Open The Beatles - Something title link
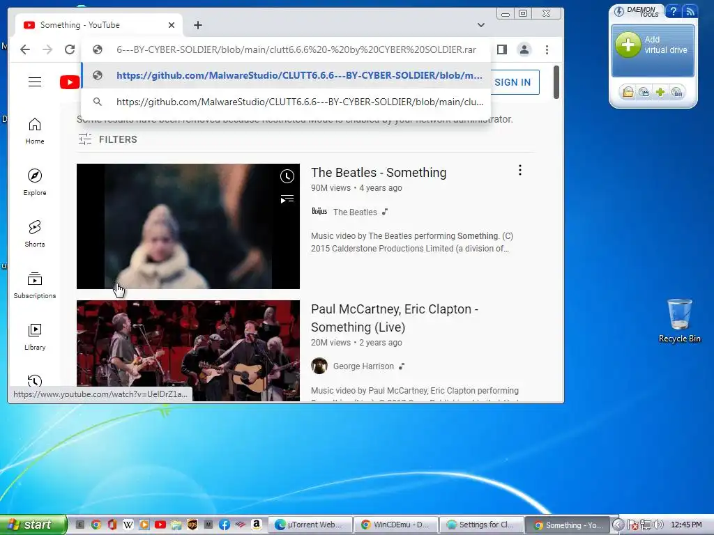 point(379,173)
